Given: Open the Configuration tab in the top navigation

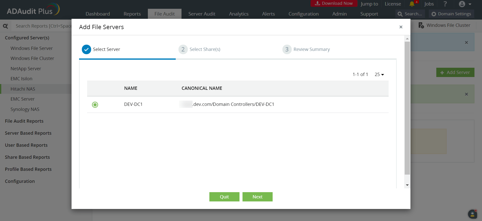Looking at the screenshot, I should pos(304,14).
